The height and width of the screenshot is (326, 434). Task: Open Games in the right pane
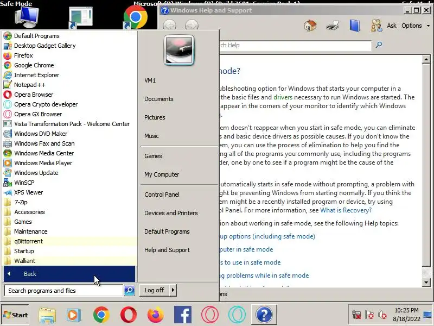pyautogui.click(x=153, y=156)
